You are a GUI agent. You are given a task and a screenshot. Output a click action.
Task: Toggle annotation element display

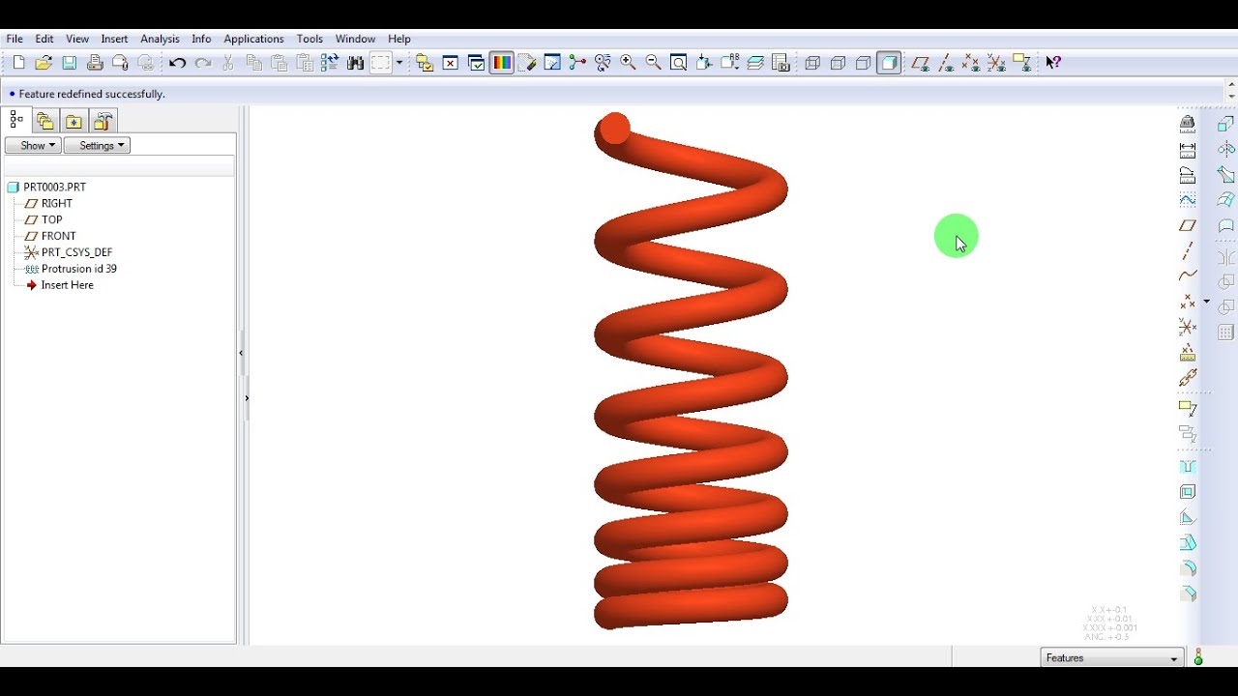pyautogui.click(x=1022, y=63)
